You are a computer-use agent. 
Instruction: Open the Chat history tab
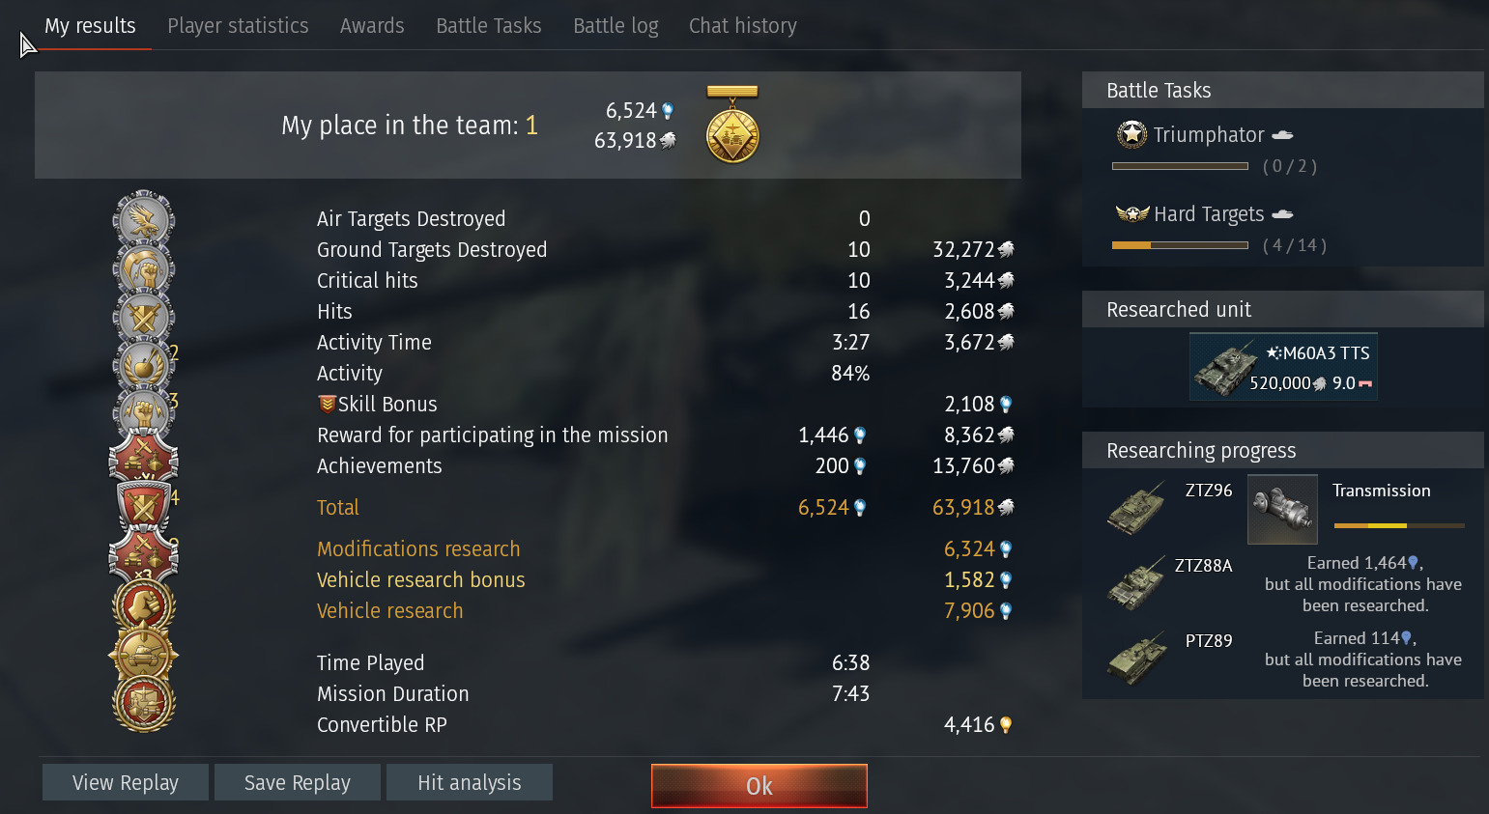[743, 26]
